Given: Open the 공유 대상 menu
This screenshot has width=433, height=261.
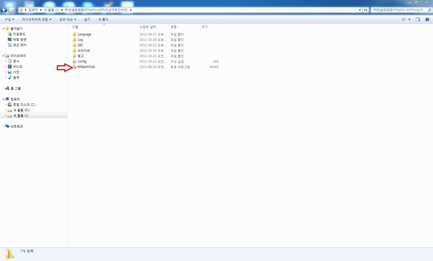Looking at the screenshot, I should point(68,19).
